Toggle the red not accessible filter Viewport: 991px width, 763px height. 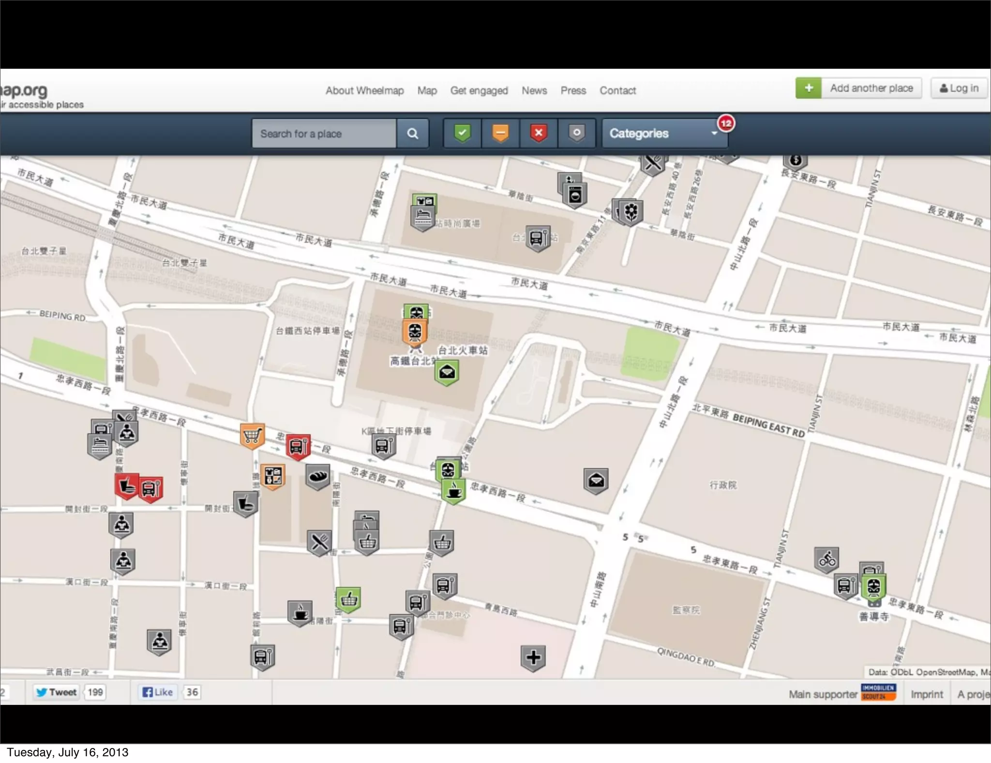click(x=539, y=133)
